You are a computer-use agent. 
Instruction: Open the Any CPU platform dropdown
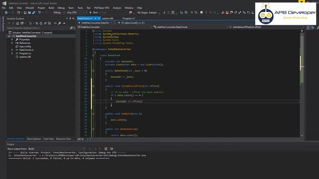(77, 12)
